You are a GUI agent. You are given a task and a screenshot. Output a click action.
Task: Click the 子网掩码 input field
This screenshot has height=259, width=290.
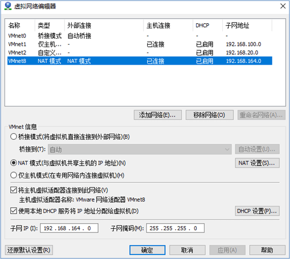[x=175, y=228]
